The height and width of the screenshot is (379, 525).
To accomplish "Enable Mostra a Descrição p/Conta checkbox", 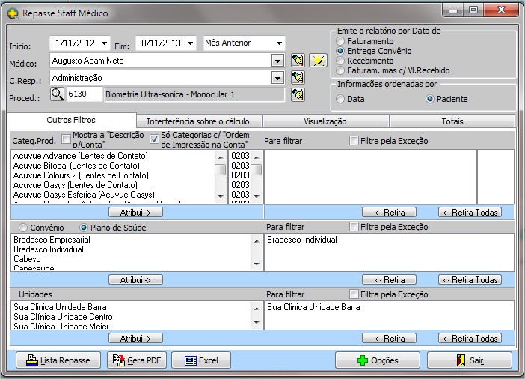I will click(67, 139).
